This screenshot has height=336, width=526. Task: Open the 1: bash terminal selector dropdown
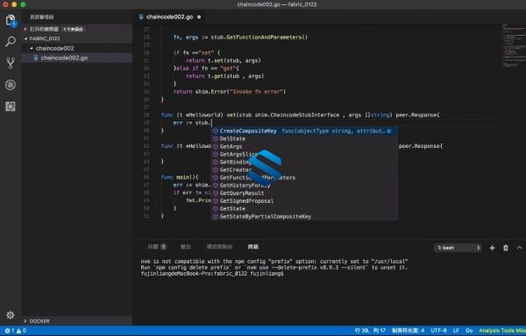pos(458,248)
